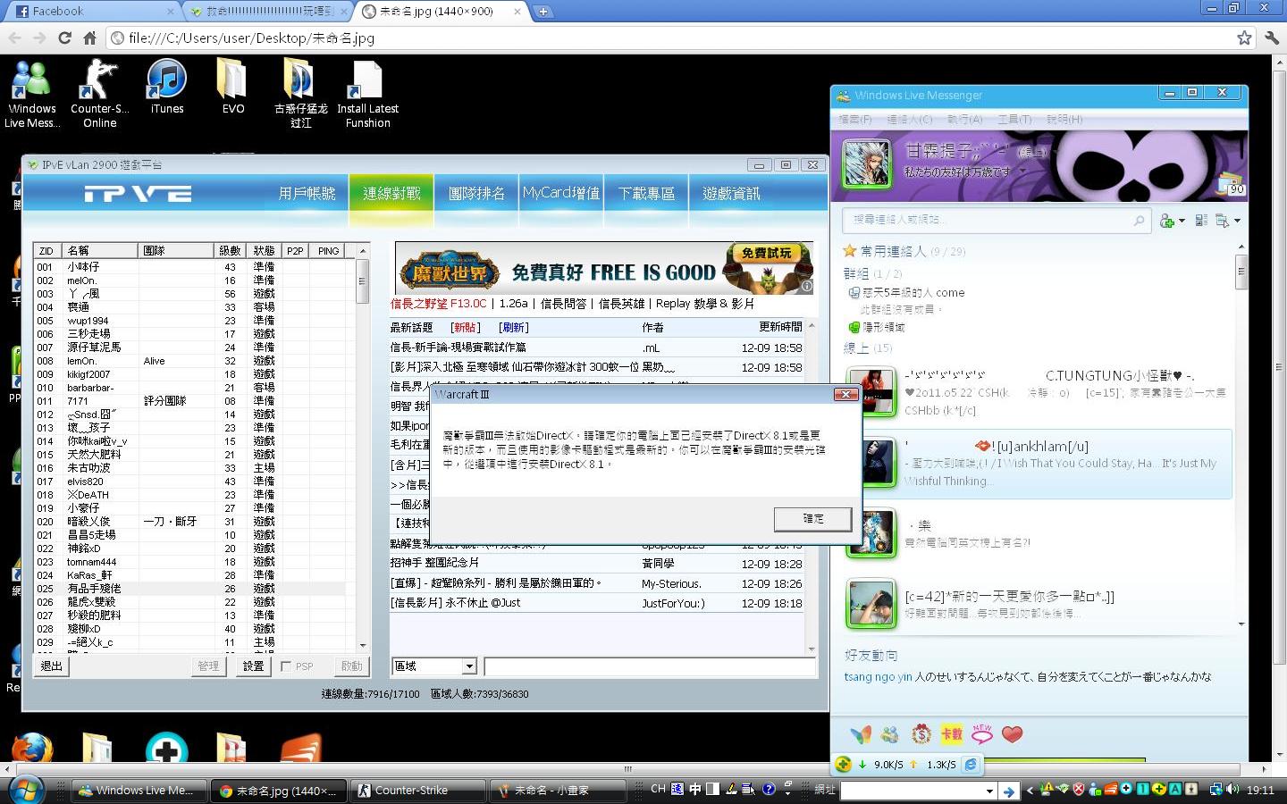Open the 下載專區 tab
Viewport: 1287px width, 804px height.
[x=646, y=193]
